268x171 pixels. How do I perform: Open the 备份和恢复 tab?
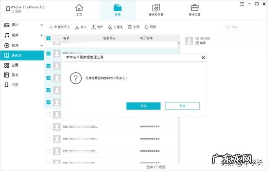(156, 10)
